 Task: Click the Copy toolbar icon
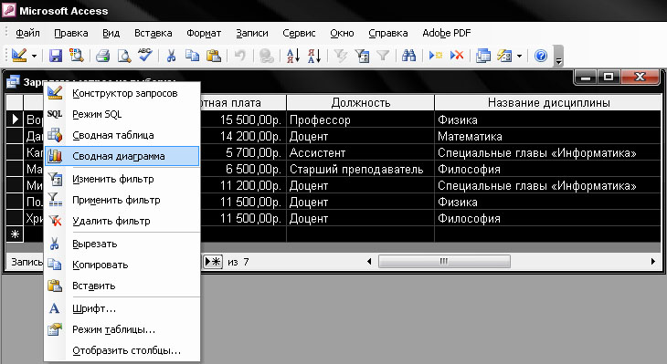192,56
